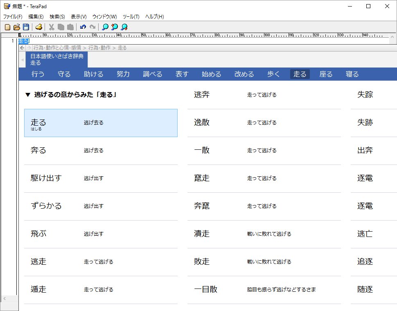The width and height of the screenshot is (397, 311).
Task: Switch to 助ける in the blue word bar
Action: (93, 74)
